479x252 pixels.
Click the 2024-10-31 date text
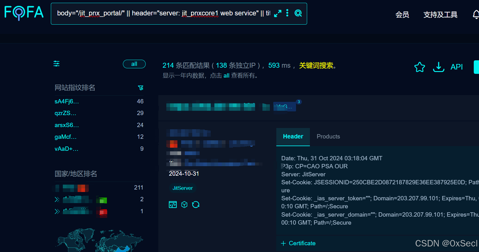184,174
